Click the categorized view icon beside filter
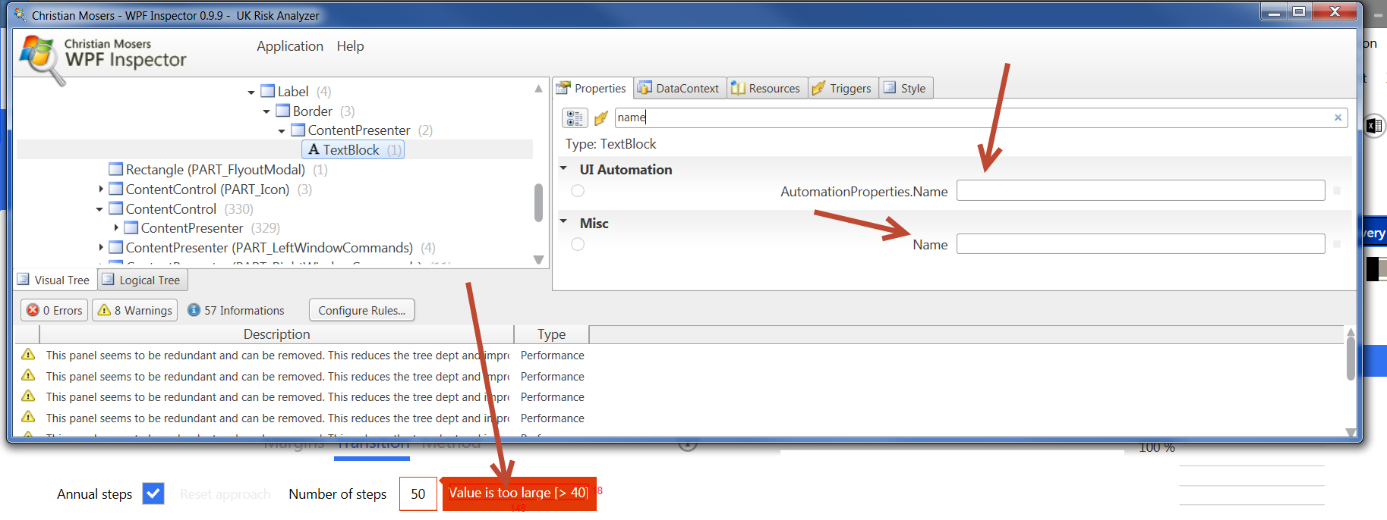The width and height of the screenshot is (1387, 520). [575, 118]
